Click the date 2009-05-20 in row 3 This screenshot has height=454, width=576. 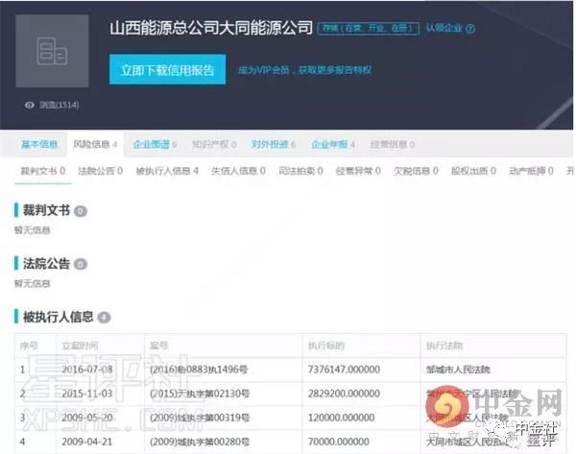tap(87, 418)
